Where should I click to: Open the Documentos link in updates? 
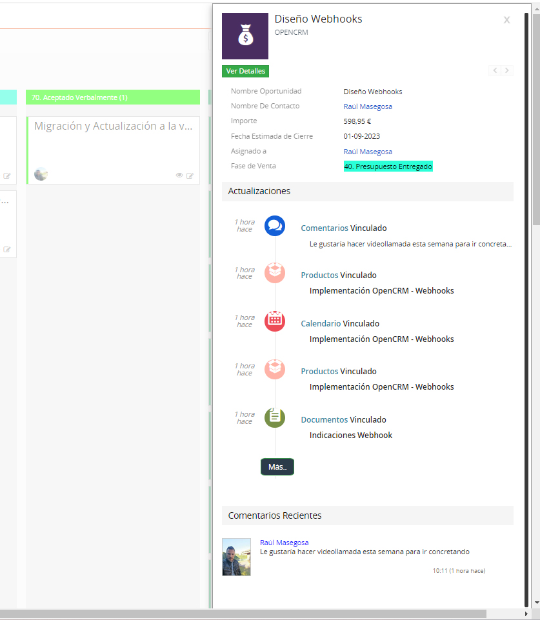pyautogui.click(x=324, y=419)
